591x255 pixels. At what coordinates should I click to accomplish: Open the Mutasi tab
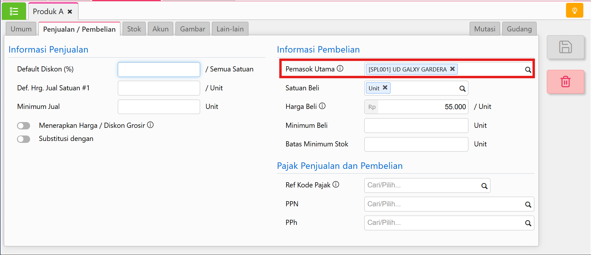(485, 29)
